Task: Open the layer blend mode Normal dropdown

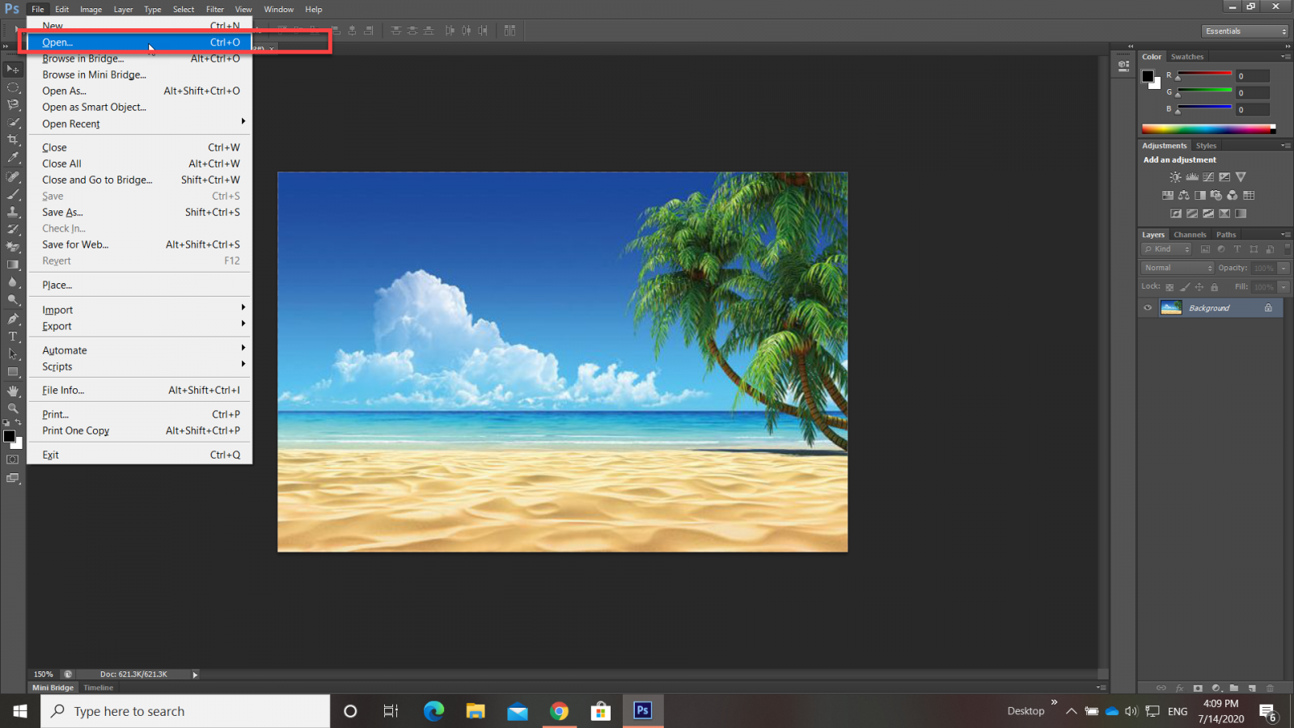Action: coord(1178,268)
